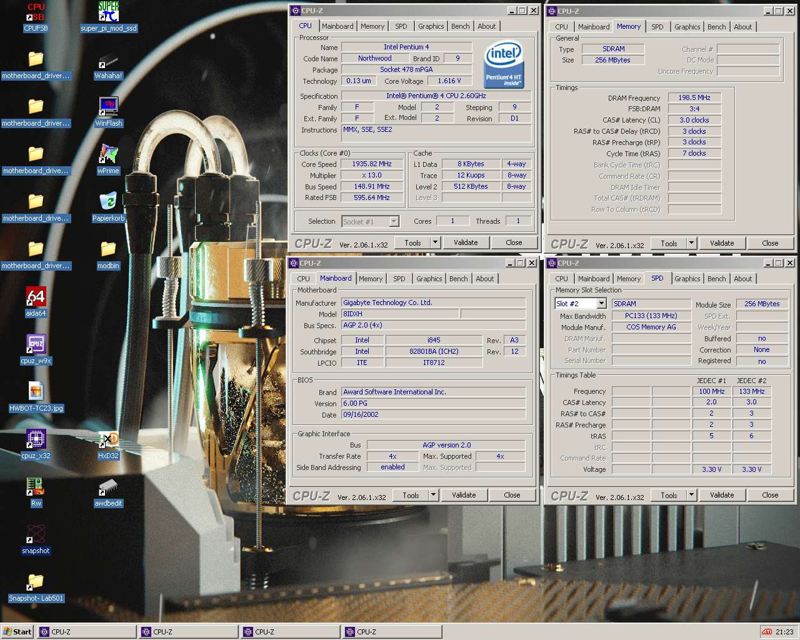
Task: Click the clock showing 21:23 in the tray
Action: tap(784, 632)
